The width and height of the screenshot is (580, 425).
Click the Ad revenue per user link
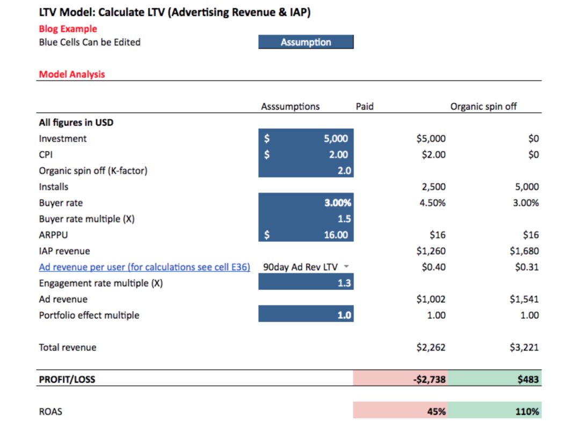point(144,267)
